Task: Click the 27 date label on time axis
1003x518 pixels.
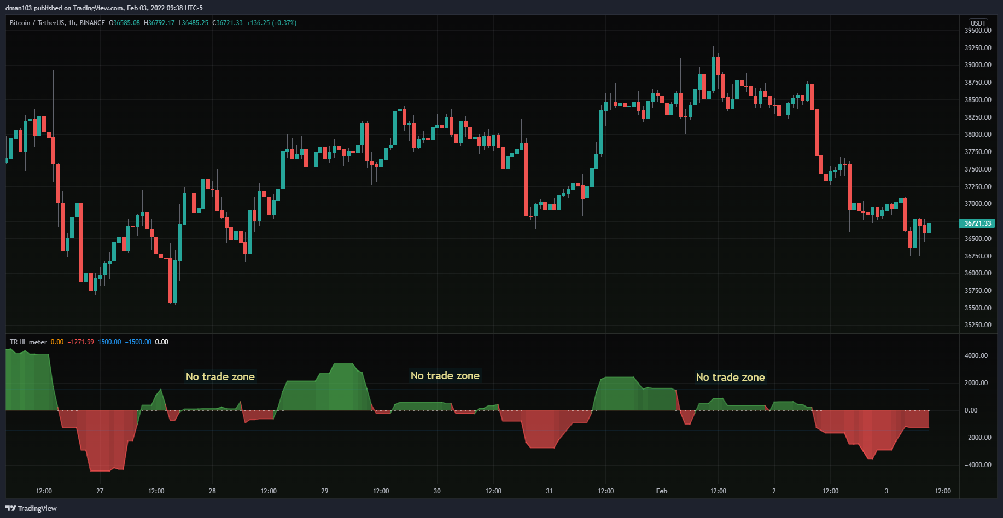Action: pos(100,491)
